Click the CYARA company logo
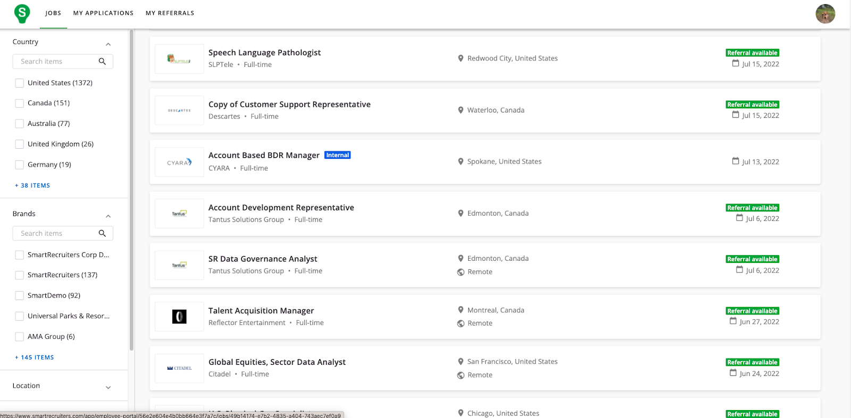851x418 pixels. pos(179,162)
